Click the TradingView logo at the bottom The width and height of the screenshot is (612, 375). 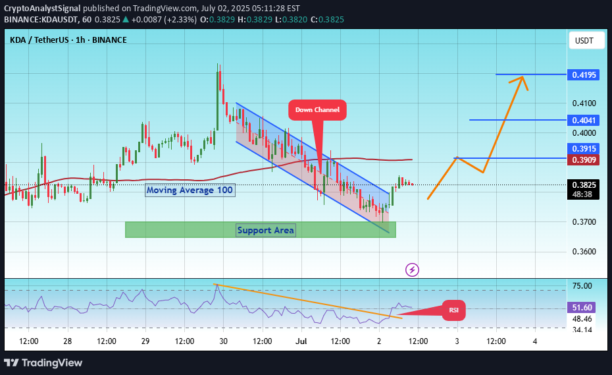(x=43, y=363)
